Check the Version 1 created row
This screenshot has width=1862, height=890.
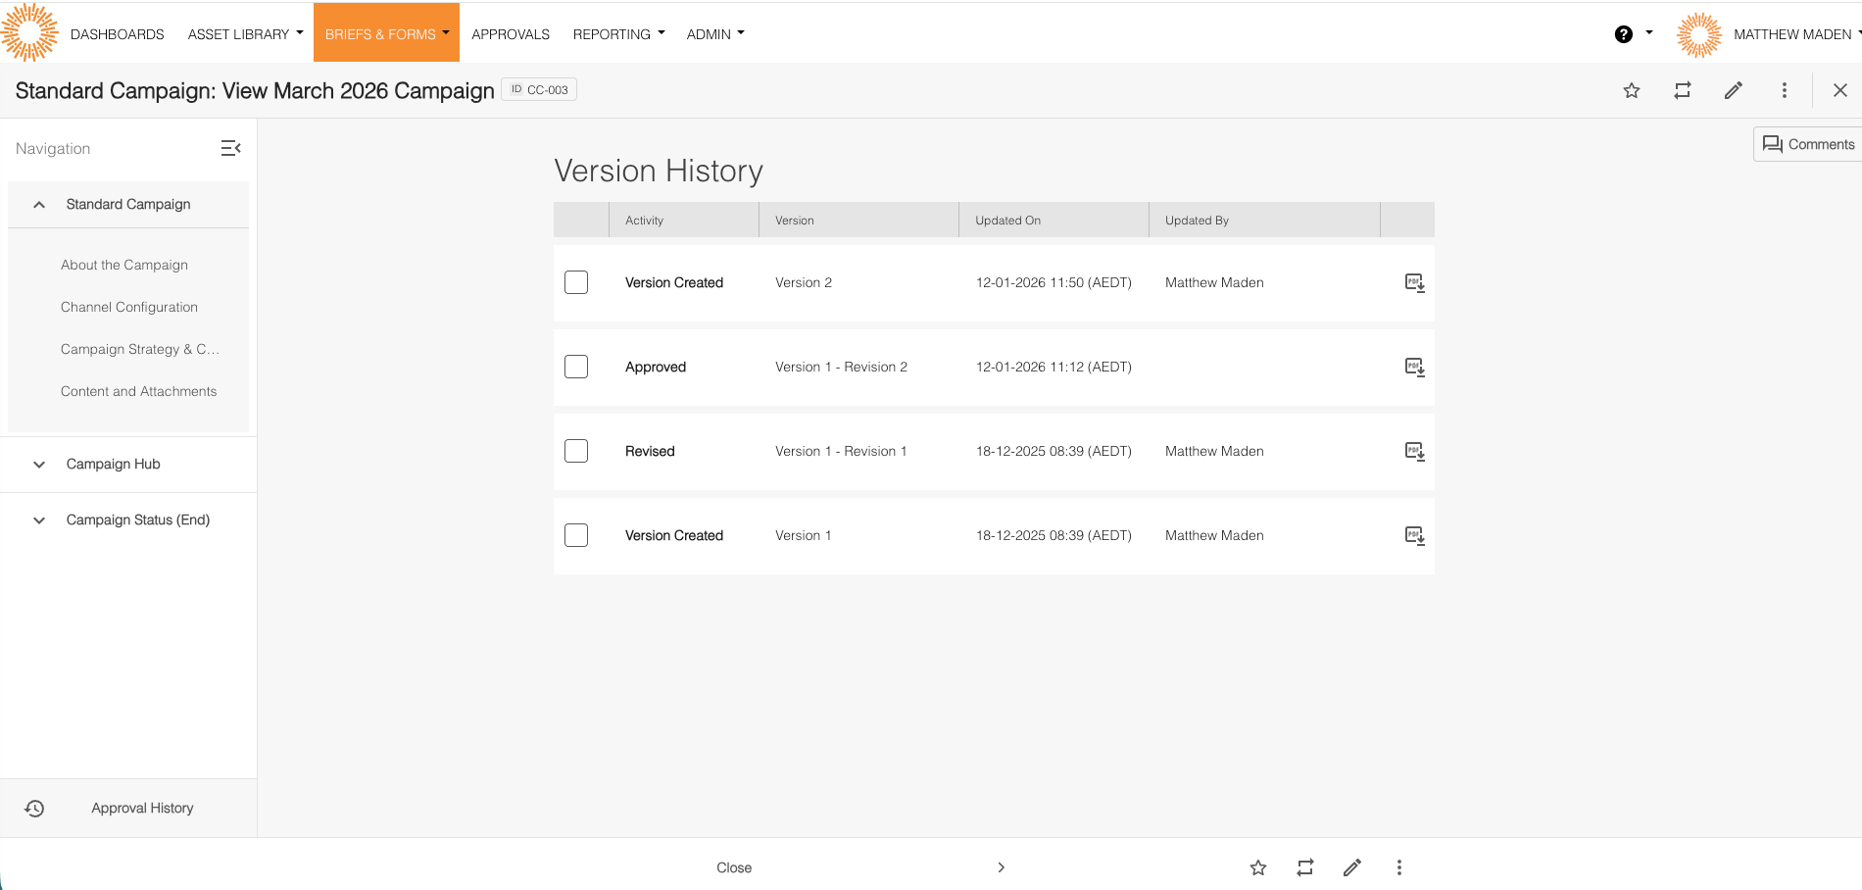[576, 535]
